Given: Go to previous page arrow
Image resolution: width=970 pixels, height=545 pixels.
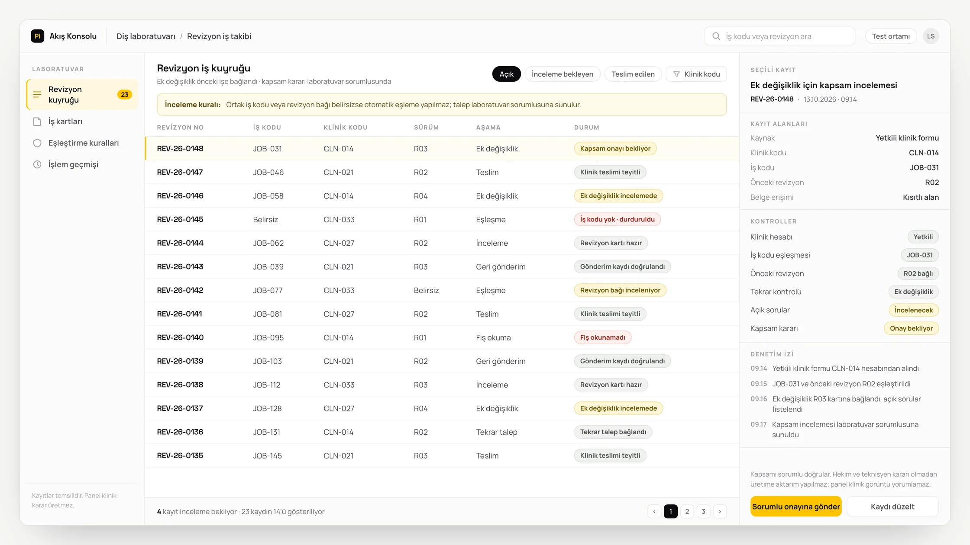Looking at the screenshot, I should pyautogui.click(x=654, y=512).
